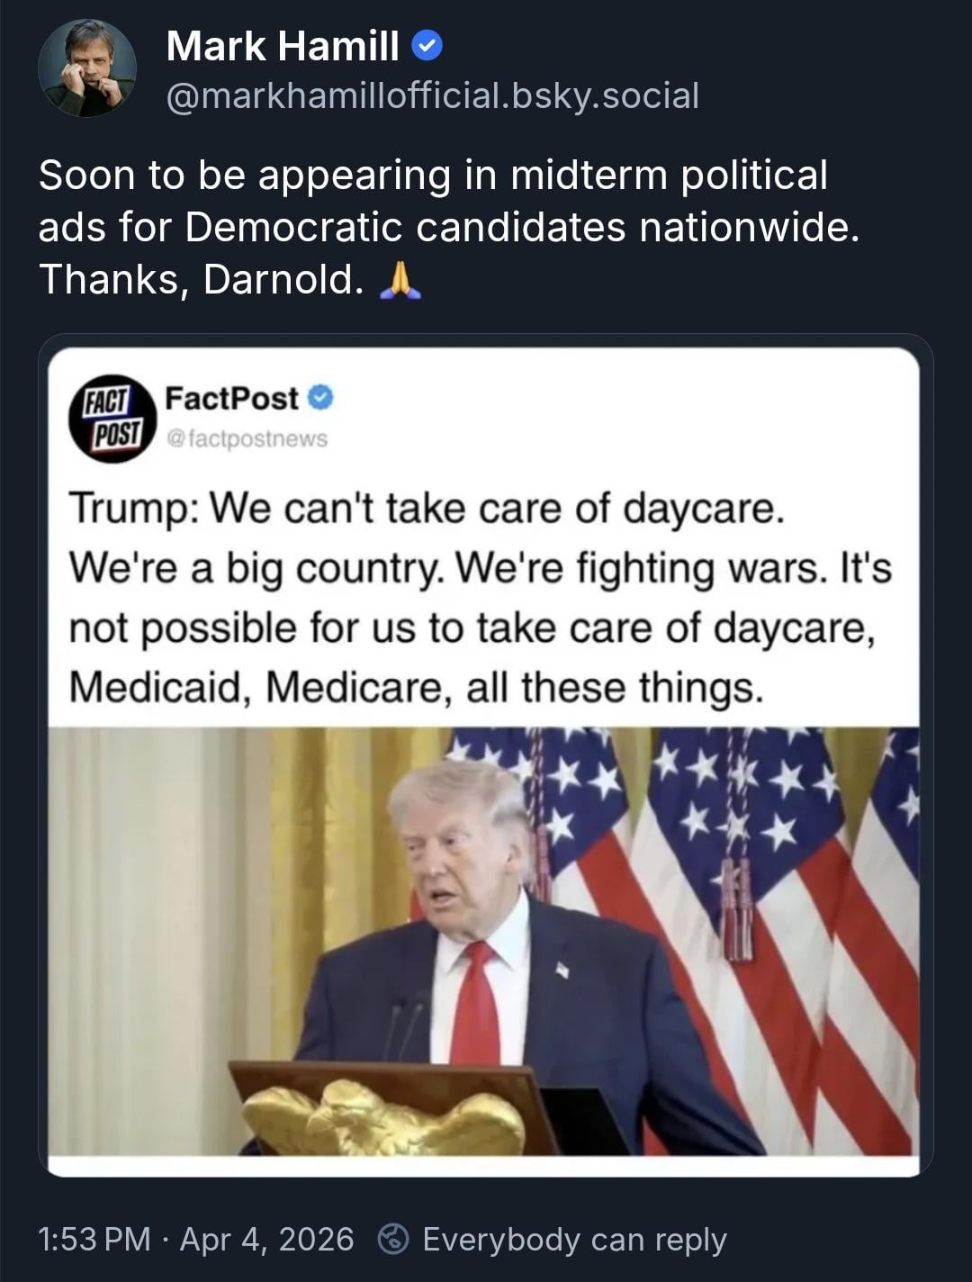Image resolution: width=972 pixels, height=1282 pixels.
Task: Open Mark Hamill's profile avatar
Action: tap(87, 68)
